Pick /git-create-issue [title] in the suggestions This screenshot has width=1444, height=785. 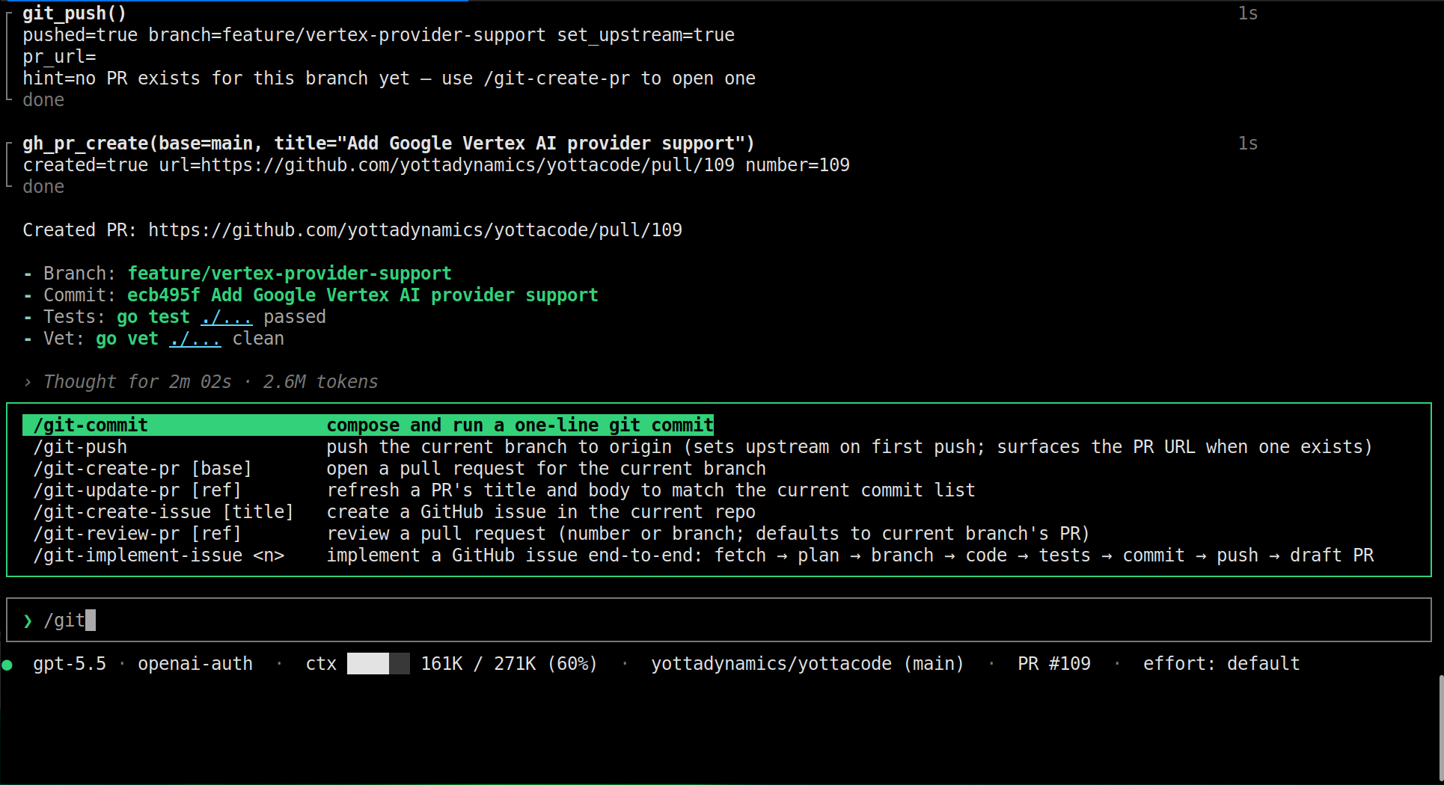coord(394,512)
